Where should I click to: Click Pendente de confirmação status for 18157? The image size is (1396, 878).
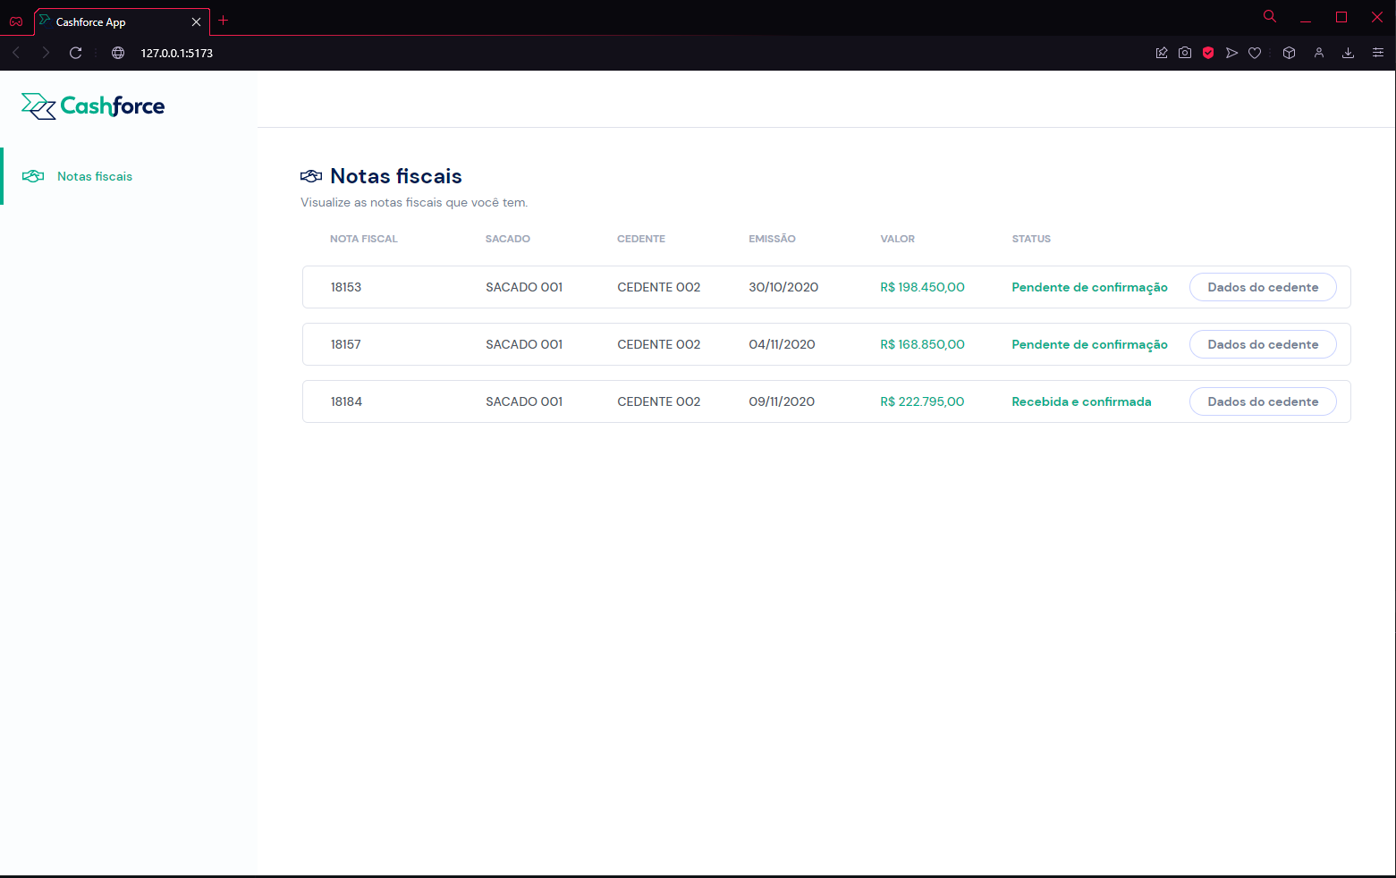(1089, 344)
